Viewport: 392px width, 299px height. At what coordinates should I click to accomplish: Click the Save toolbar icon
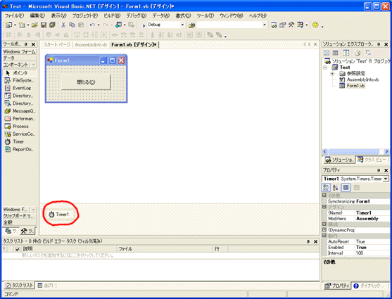point(44,25)
